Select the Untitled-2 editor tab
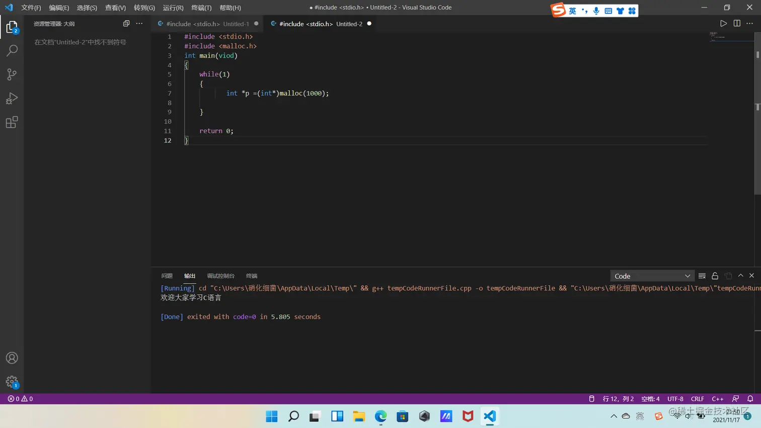This screenshot has width=761, height=428. pos(321,24)
